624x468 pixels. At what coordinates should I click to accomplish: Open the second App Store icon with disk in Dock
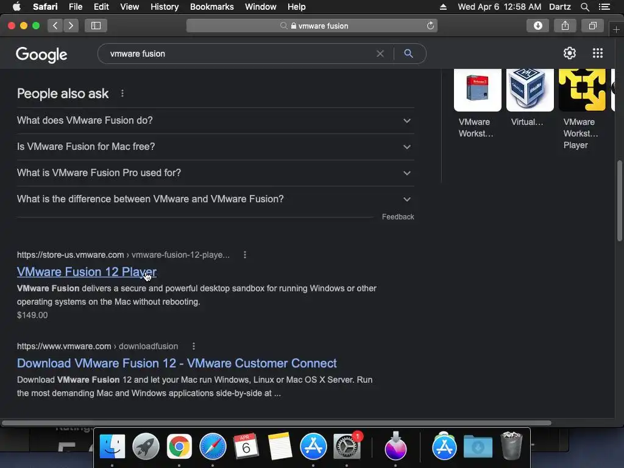pos(444,445)
